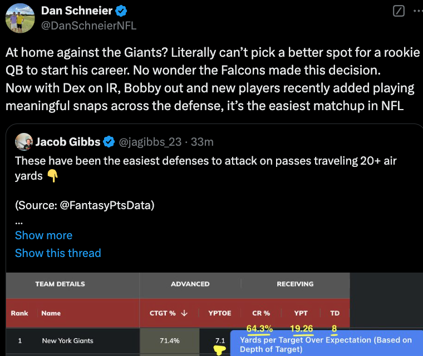
Task: Sort by the CTGT % down arrow
Action: 184,313
